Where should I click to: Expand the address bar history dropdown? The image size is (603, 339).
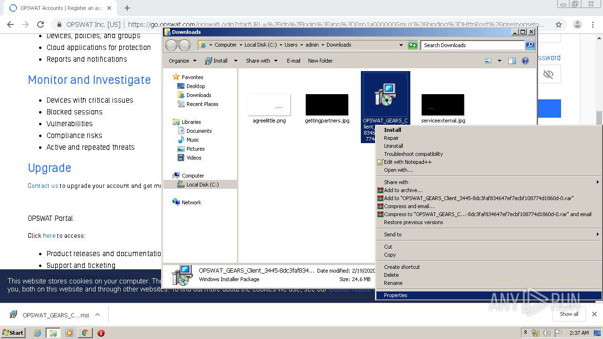[401, 45]
